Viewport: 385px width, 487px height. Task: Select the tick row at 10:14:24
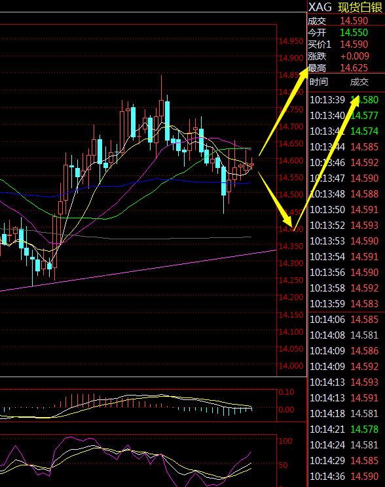point(344,445)
